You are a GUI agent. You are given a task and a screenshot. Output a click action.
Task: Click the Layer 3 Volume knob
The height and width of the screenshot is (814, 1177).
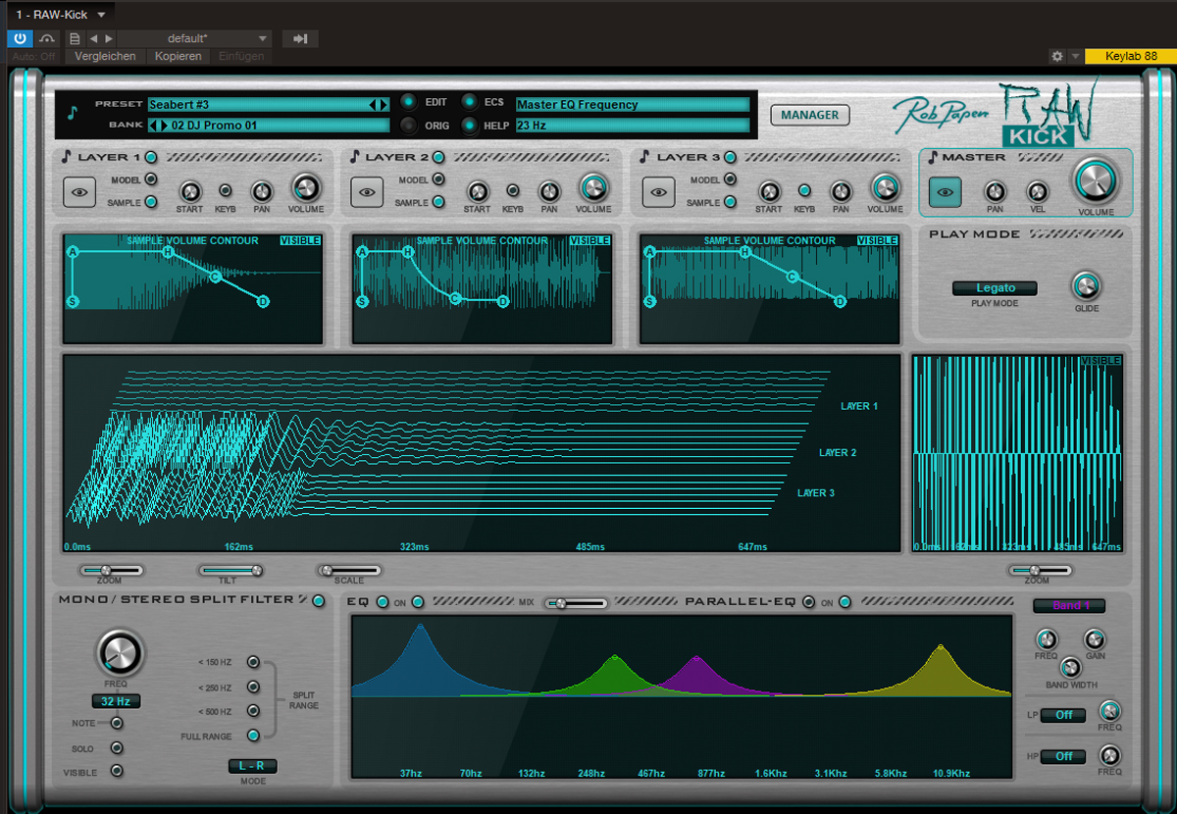885,187
